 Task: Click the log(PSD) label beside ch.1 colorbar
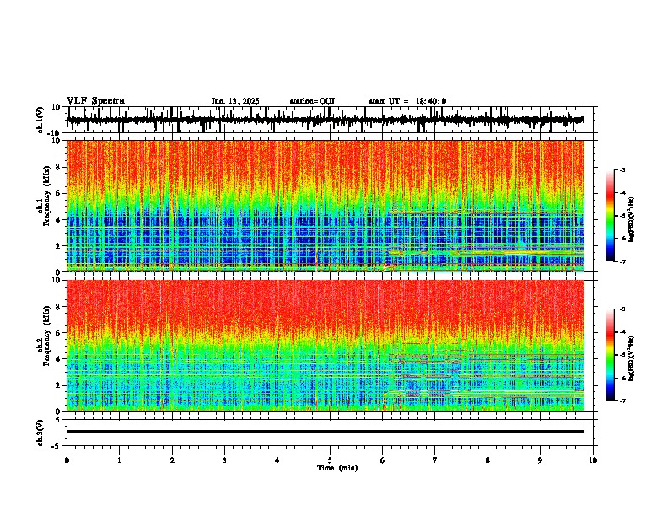(x=632, y=220)
